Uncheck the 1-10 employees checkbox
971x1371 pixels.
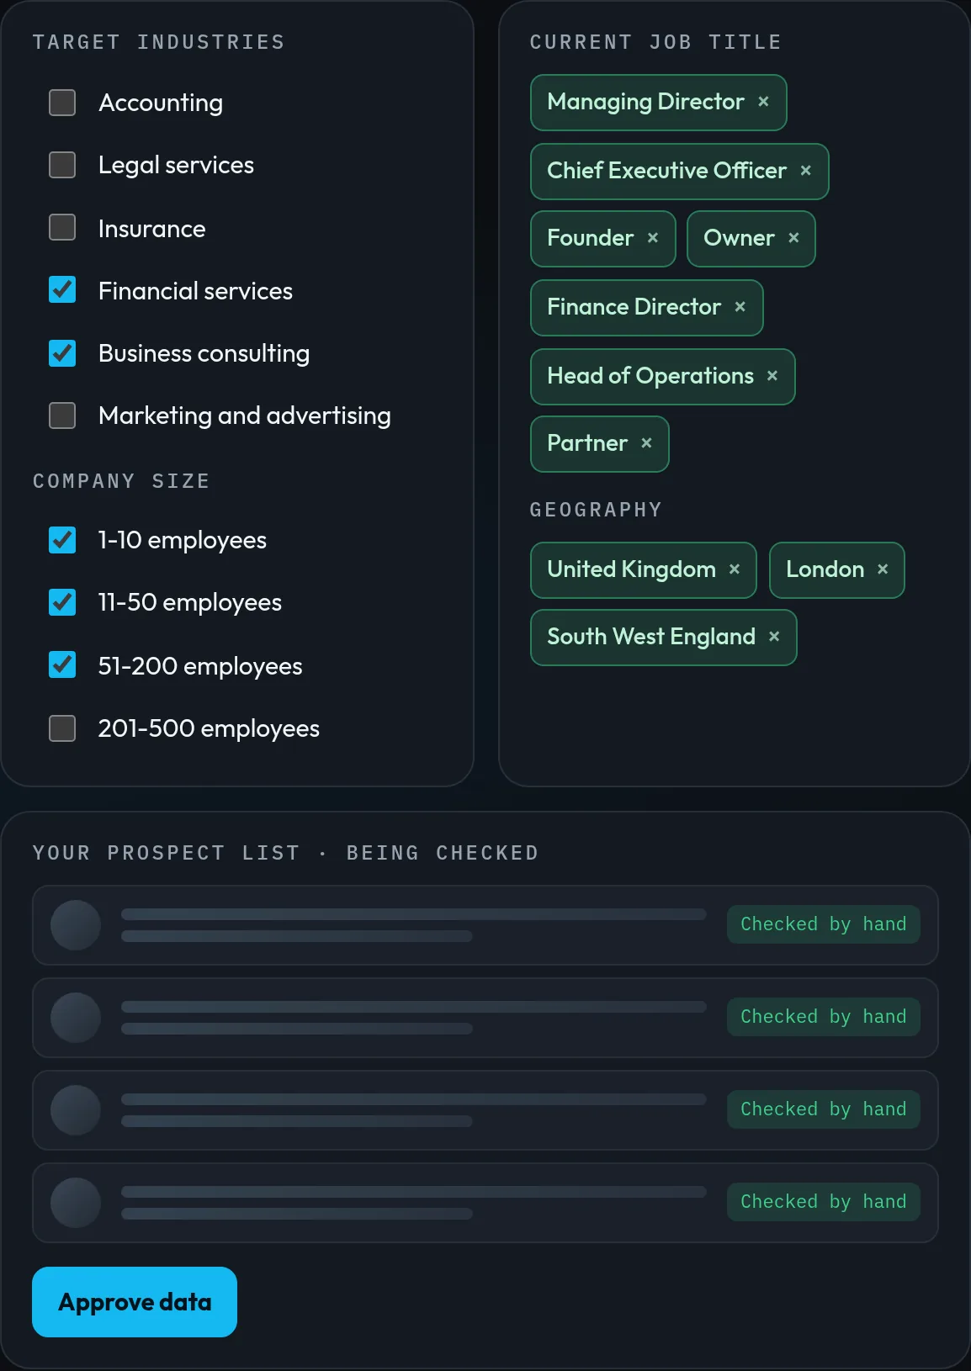tap(62, 540)
